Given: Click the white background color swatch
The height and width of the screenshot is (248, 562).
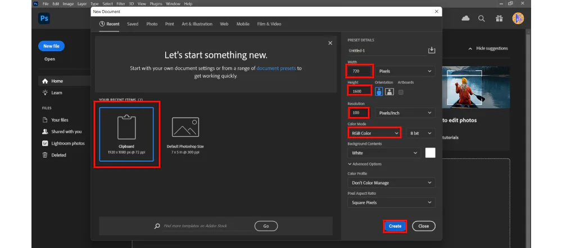Looking at the screenshot, I should [x=430, y=153].
